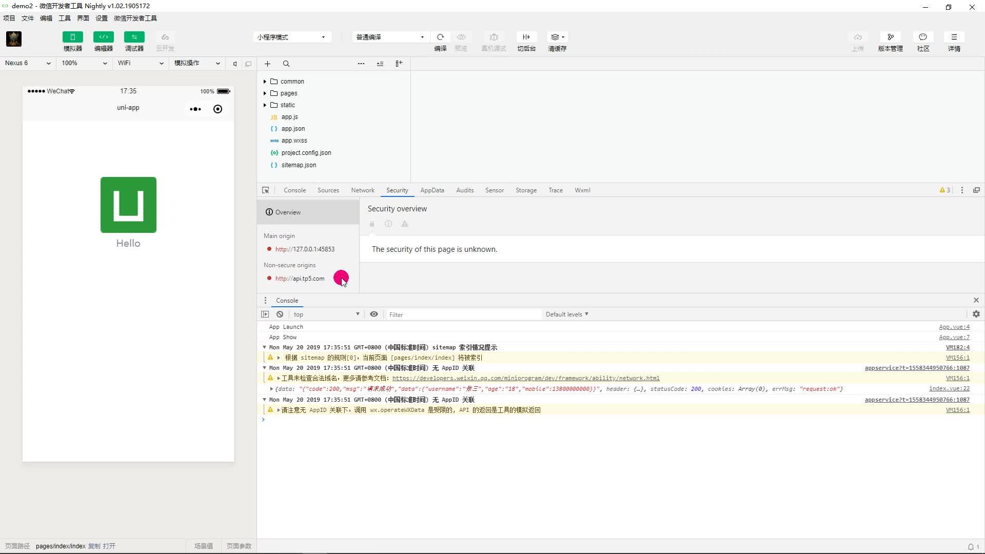Open the 预览 preview icon
Viewport: 985px width, 554px height.
pos(461,37)
